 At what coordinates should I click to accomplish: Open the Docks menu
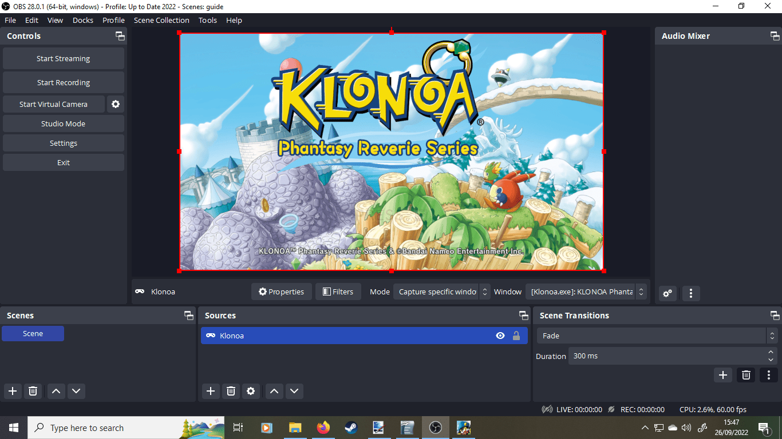[83, 20]
